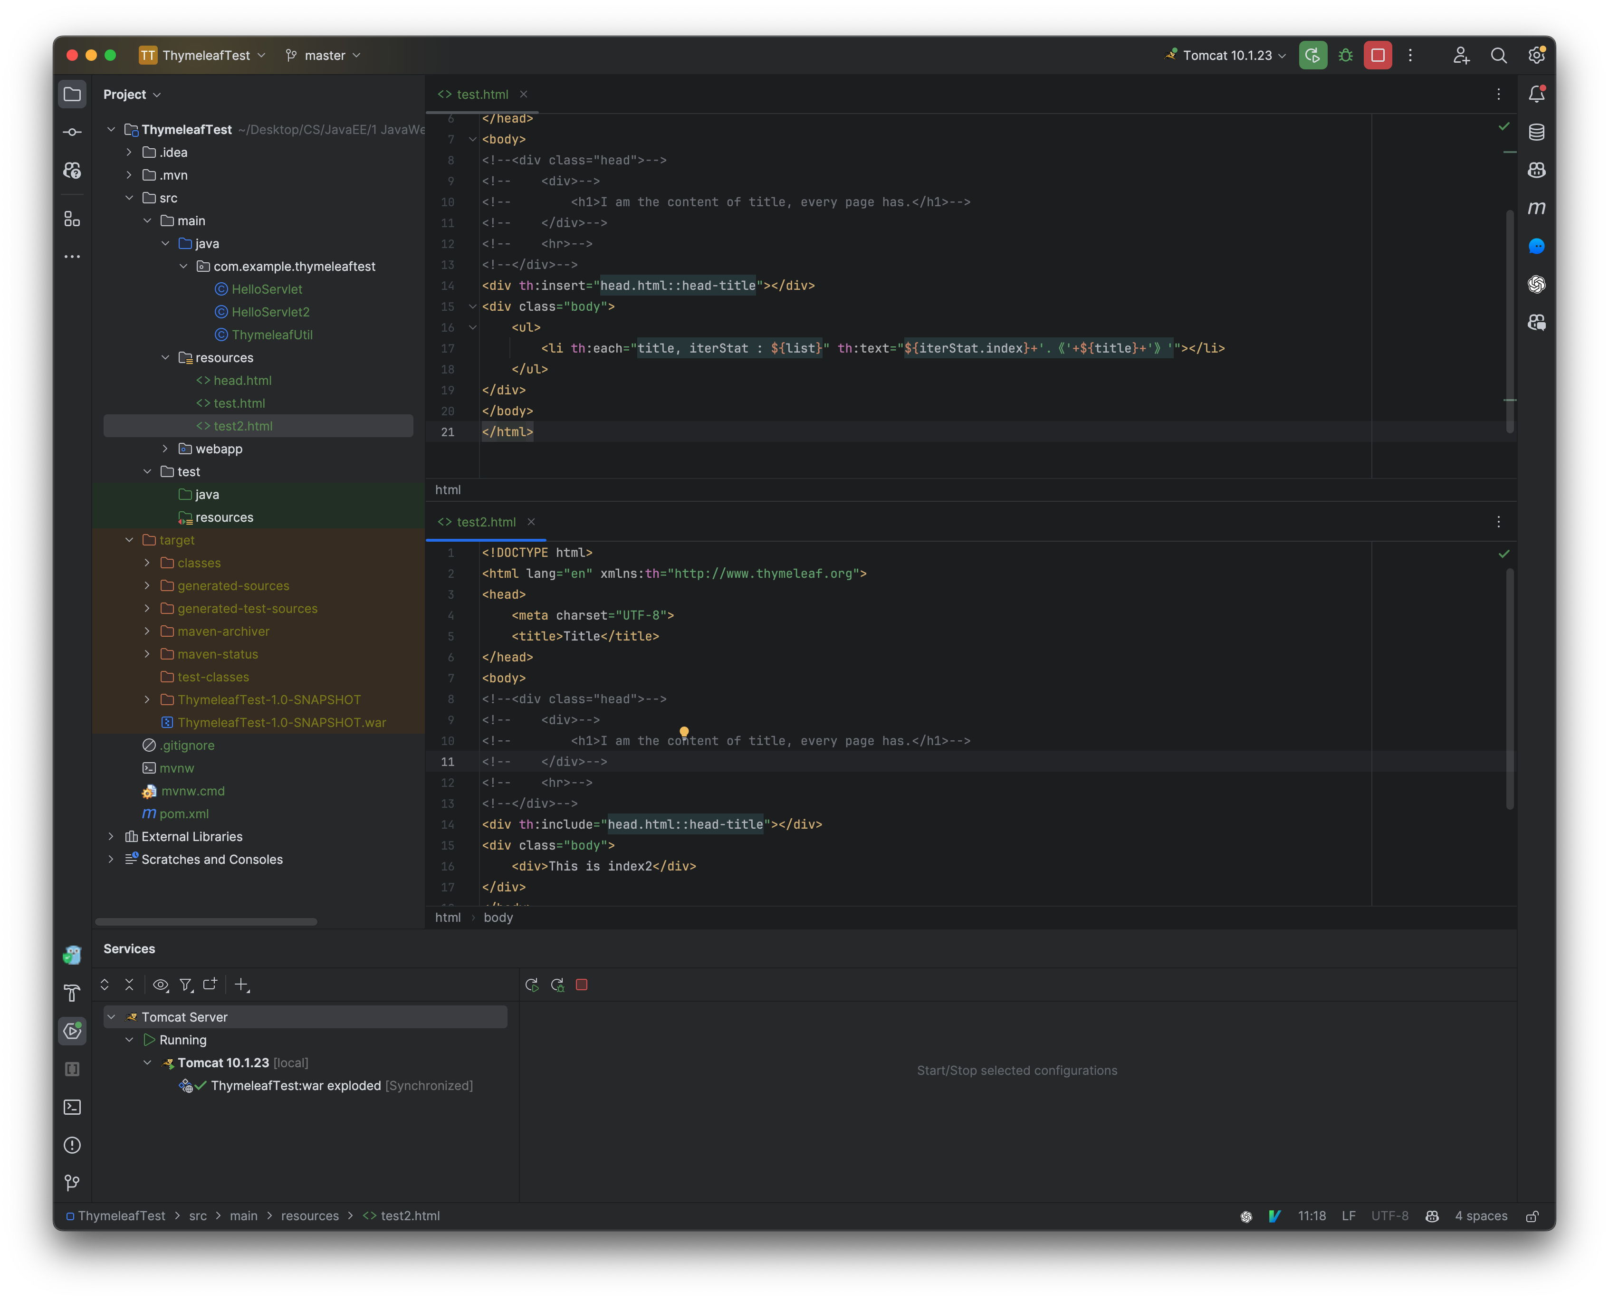The image size is (1609, 1301).
Task: Open tab options menu for test2.html pane
Action: point(1499,522)
